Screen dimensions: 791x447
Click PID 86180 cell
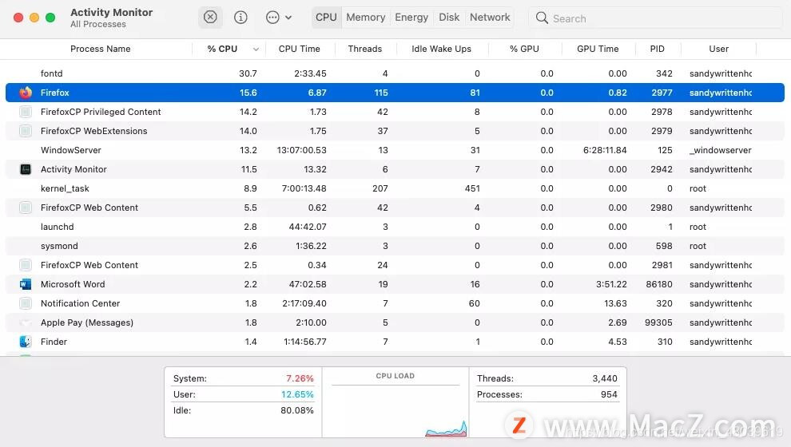click(659, 284)
